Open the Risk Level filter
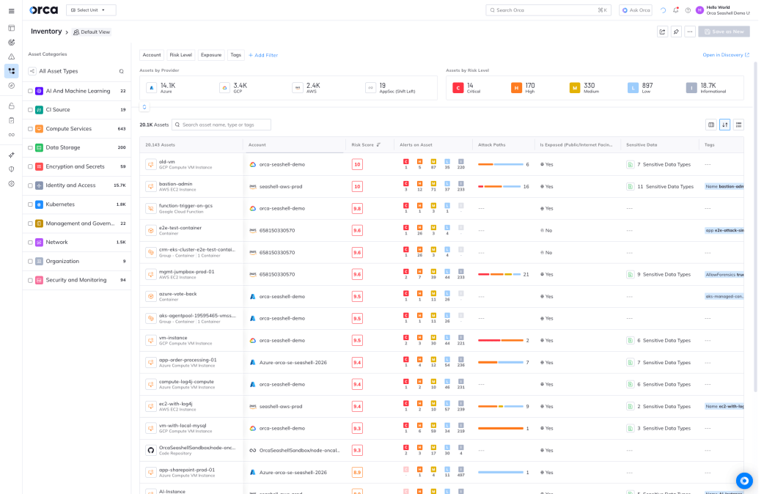 pyautogui.click(x=181, y=55)
